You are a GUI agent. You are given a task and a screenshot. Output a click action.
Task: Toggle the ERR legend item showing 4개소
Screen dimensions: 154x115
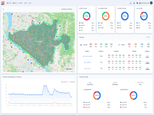coord(144,28)
